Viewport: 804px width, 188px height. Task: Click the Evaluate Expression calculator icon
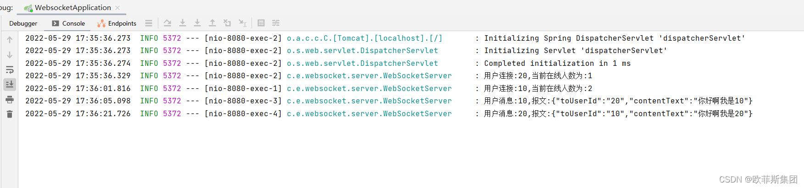point(261,23)
